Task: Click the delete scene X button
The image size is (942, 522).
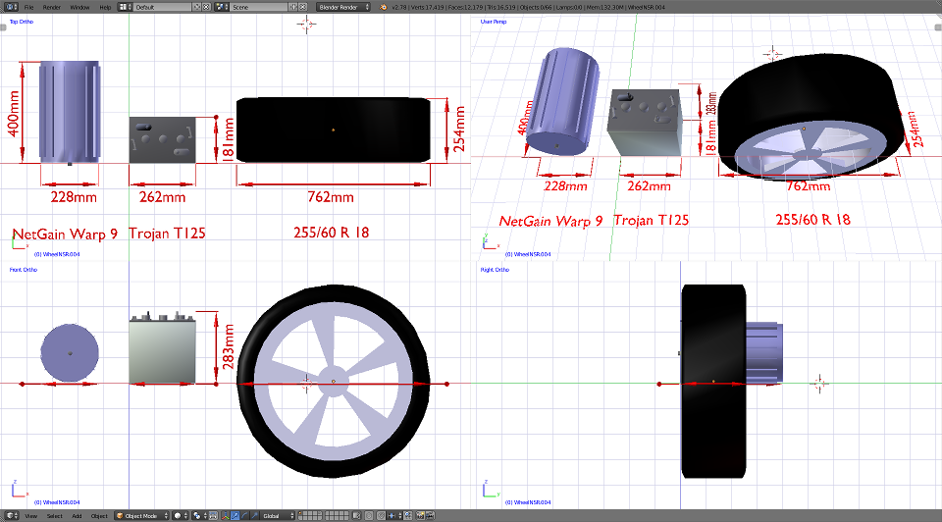Action: point(304,7)
